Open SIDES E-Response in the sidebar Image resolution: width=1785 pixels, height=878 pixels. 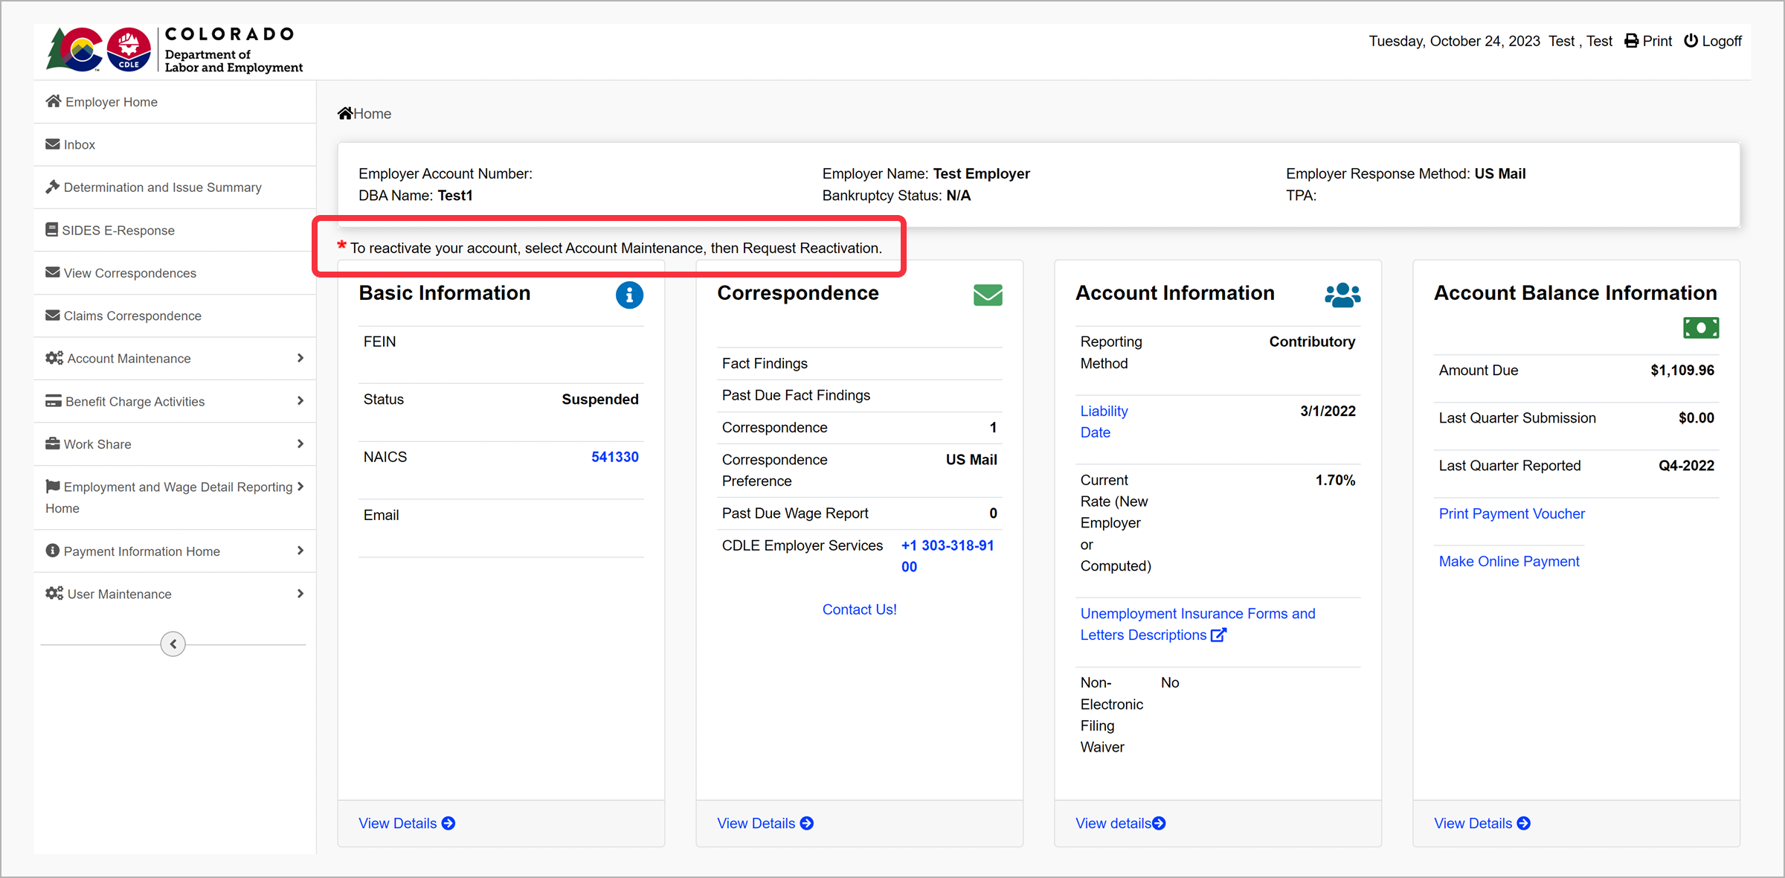pos(175,230)
